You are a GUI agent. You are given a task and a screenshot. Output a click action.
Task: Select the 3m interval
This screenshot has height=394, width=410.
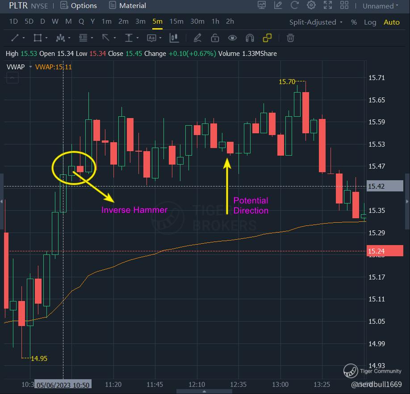pyautogui.click(x=140, y=21)
